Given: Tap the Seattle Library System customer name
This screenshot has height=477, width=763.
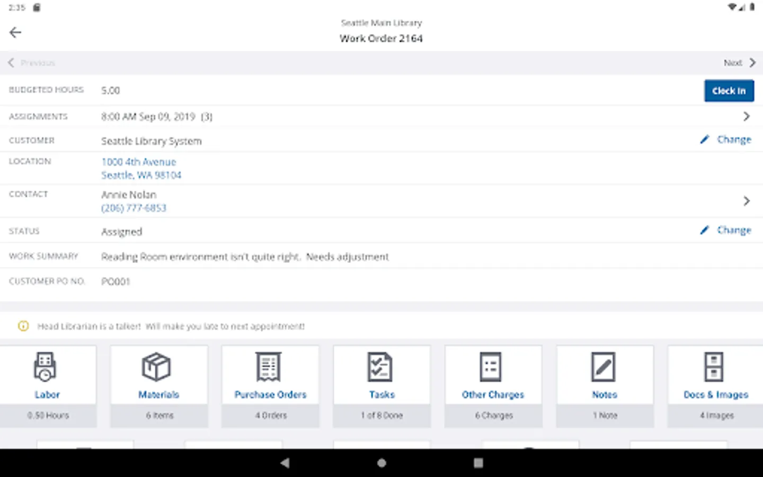Looking at the screenshot, I should click(152, 141).
